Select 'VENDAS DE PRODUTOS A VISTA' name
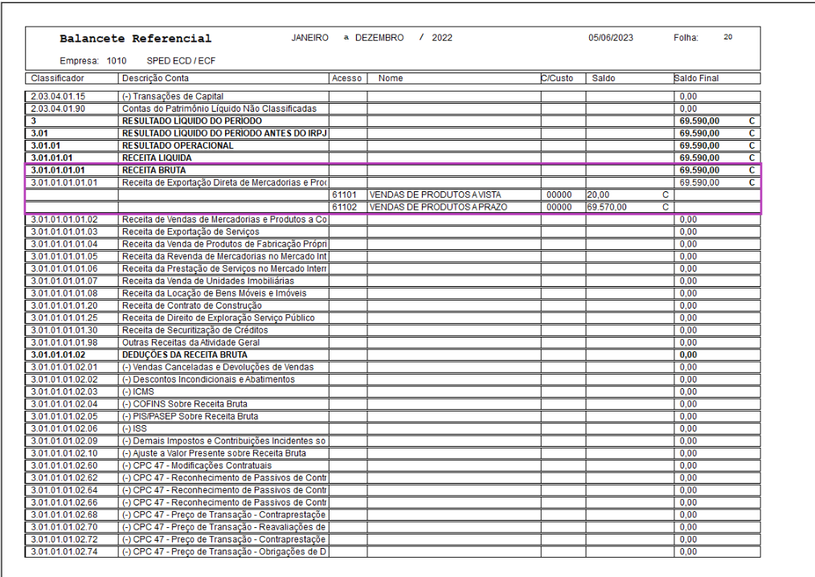Screen dimensions: 815x577 pos(435,195)
